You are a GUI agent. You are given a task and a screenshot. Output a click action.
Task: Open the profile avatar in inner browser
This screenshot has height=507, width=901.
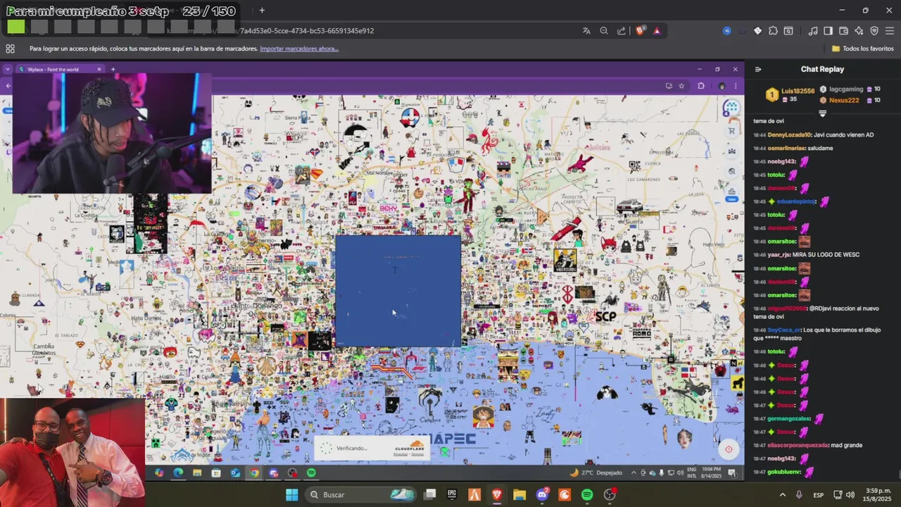(722, 86)
